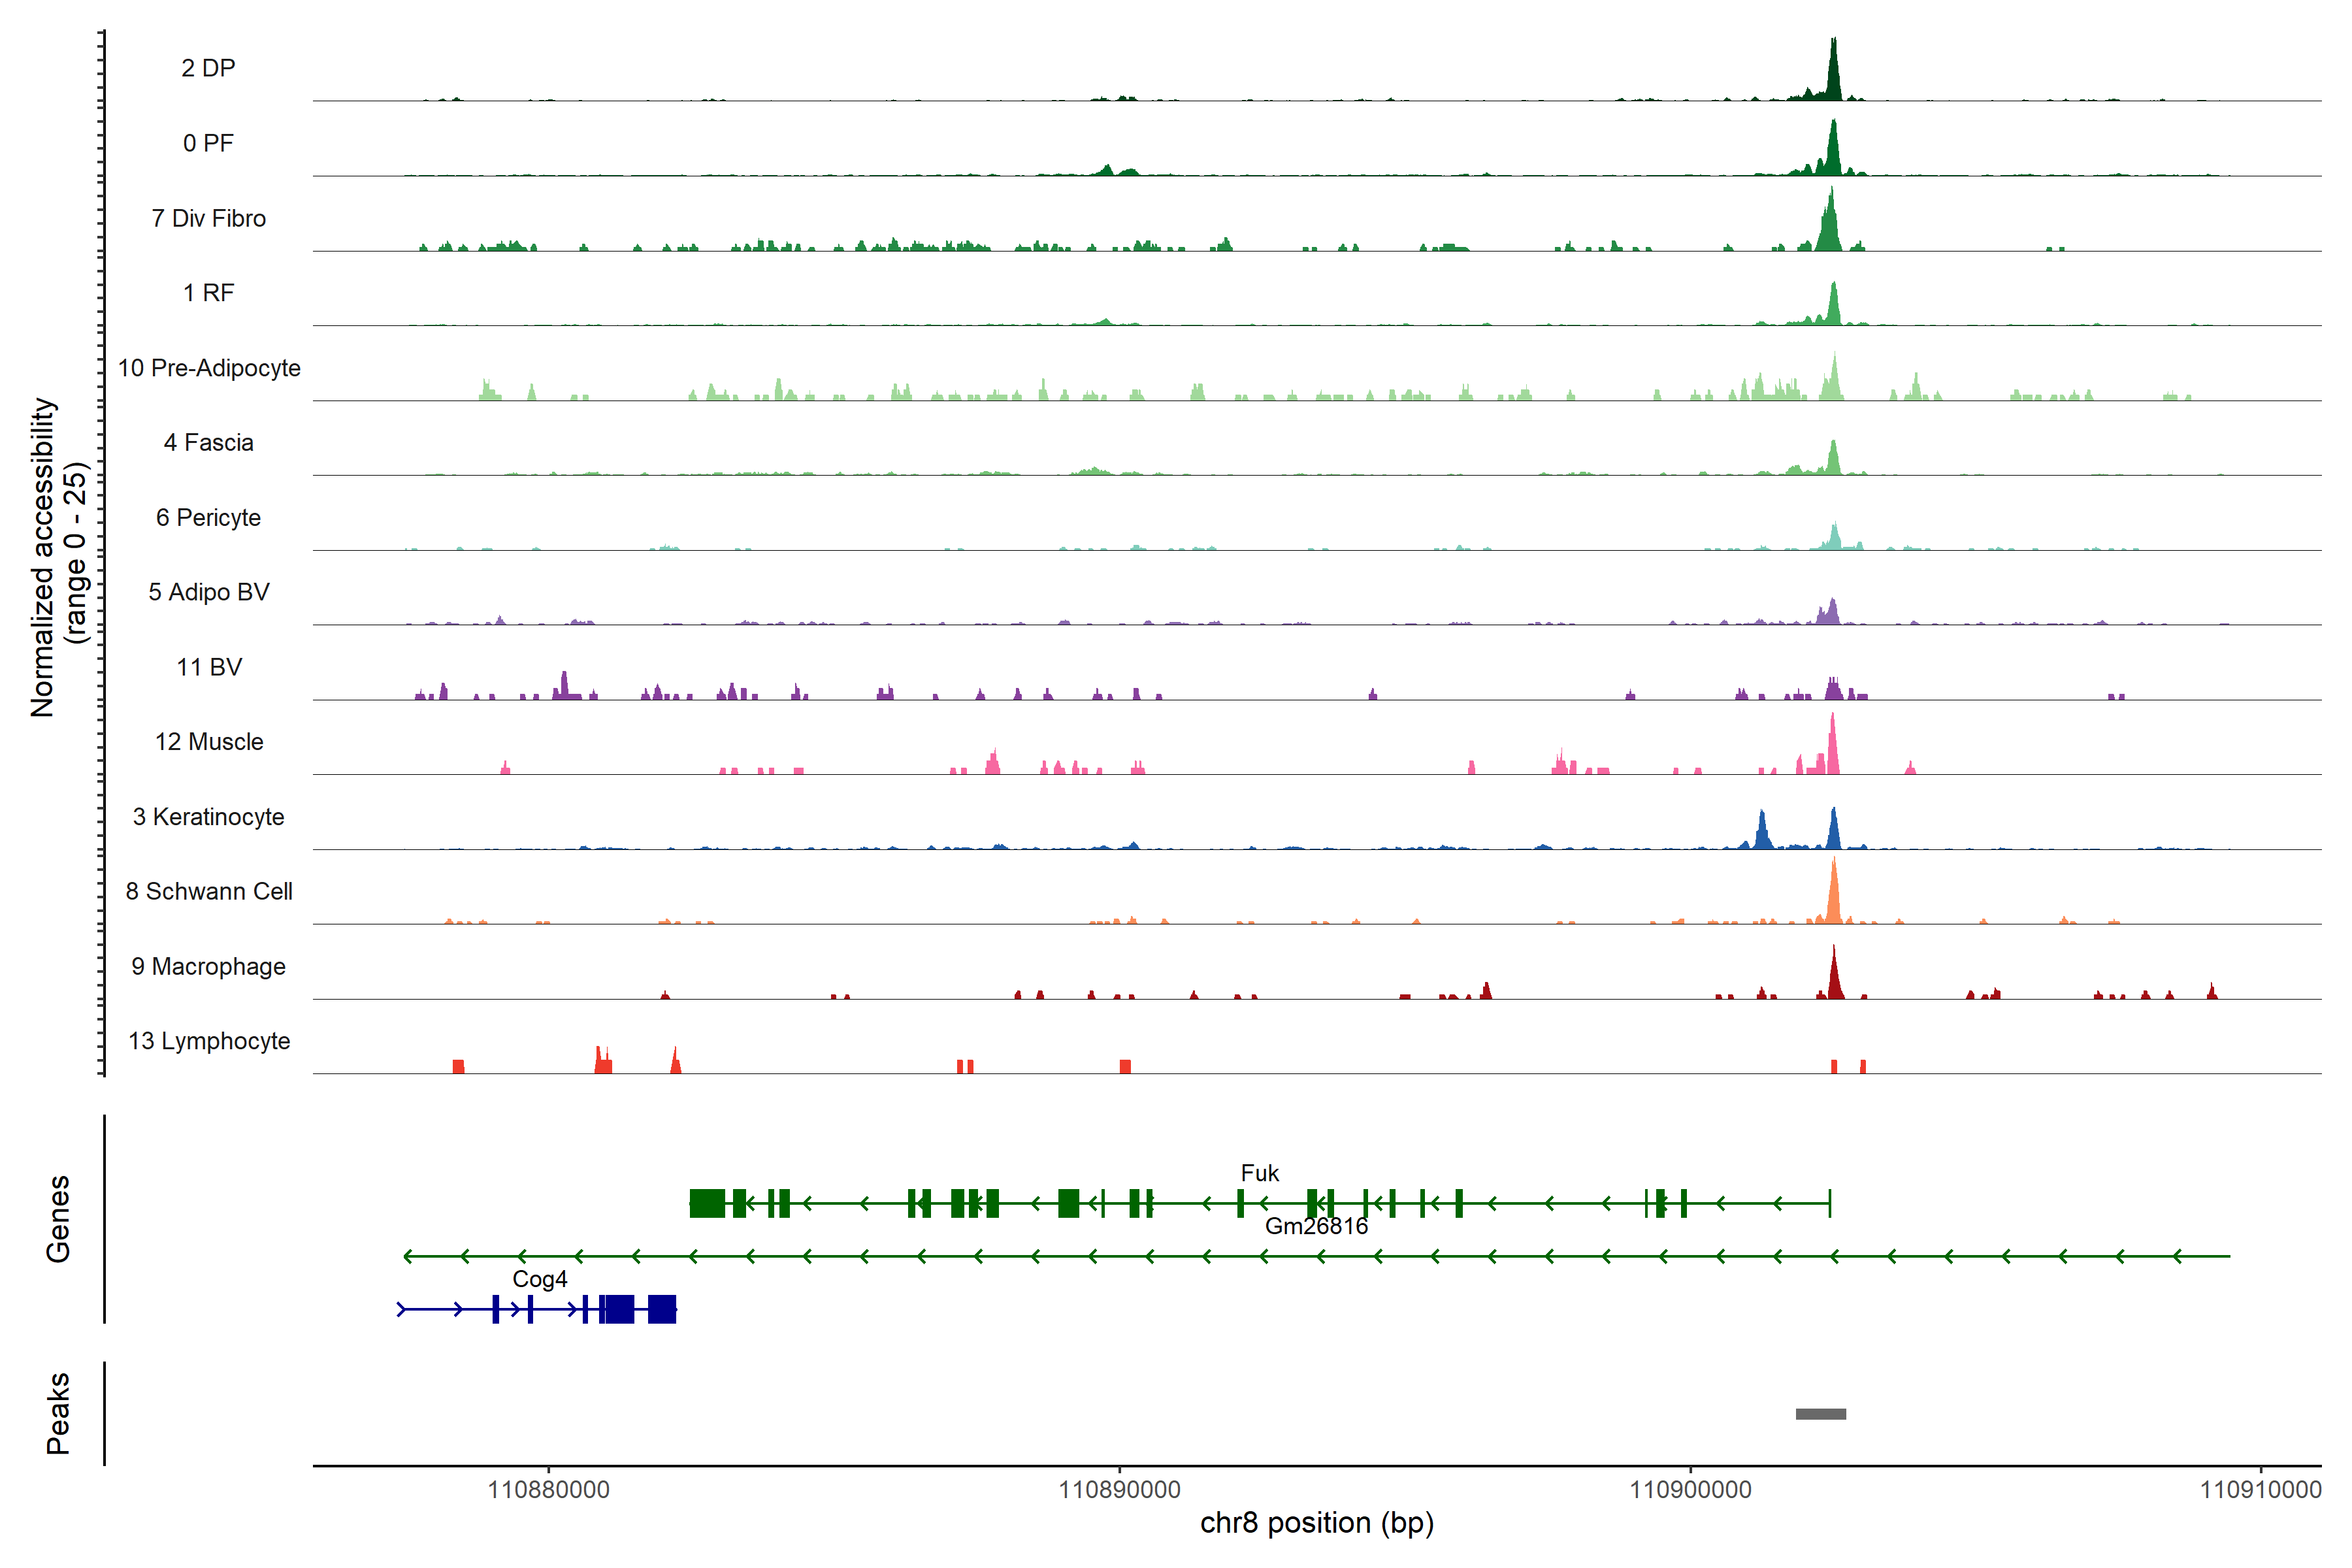Click the Fuk gene label

pos(1259,1172)
